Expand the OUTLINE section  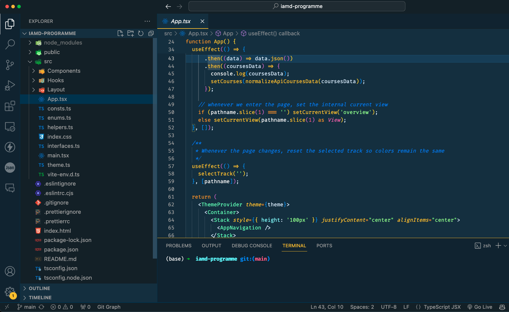pos(39,288)
